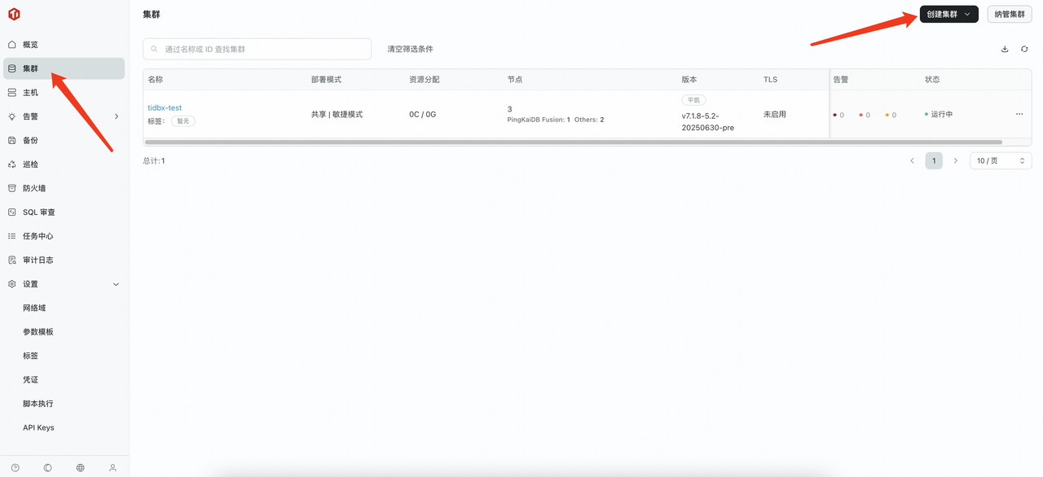The image size is (1043, 477).
Task: Collapse the 设置 settings menu
Action: (x=116, y=283)
